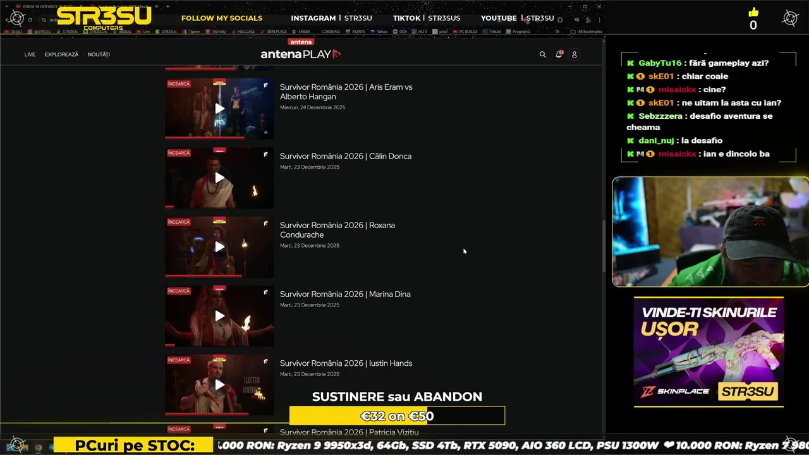Screen dimensions: 809x455
Task: Click chat message 'ne uitam la asta cu ian?'
Action: pos(732,103)
